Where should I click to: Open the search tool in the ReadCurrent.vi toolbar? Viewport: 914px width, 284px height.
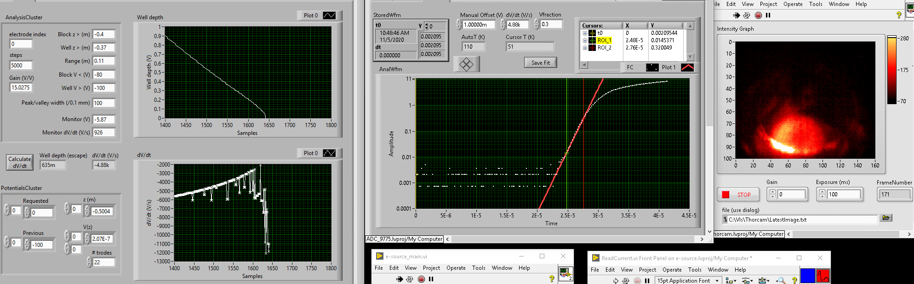(781, 281)
